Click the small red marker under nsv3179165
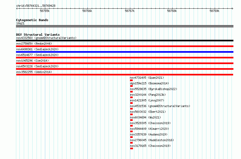Screen dimensions: 241x159 pyautogui.click(x=131, y=148)
